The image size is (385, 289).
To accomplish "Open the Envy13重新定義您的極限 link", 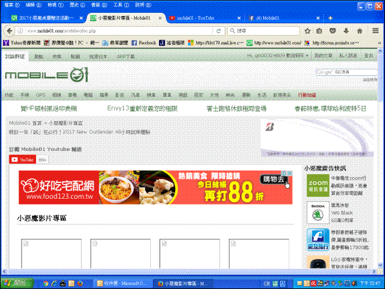I will [143, 108].
